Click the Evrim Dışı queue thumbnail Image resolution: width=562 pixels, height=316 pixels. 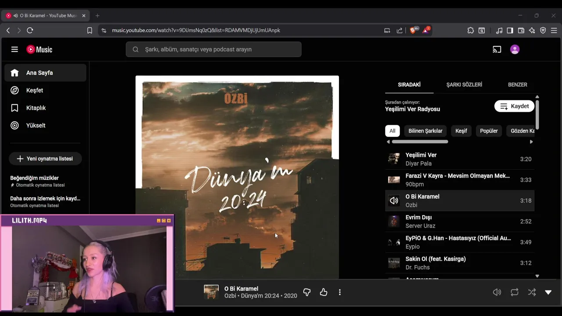tap(394, 221)
